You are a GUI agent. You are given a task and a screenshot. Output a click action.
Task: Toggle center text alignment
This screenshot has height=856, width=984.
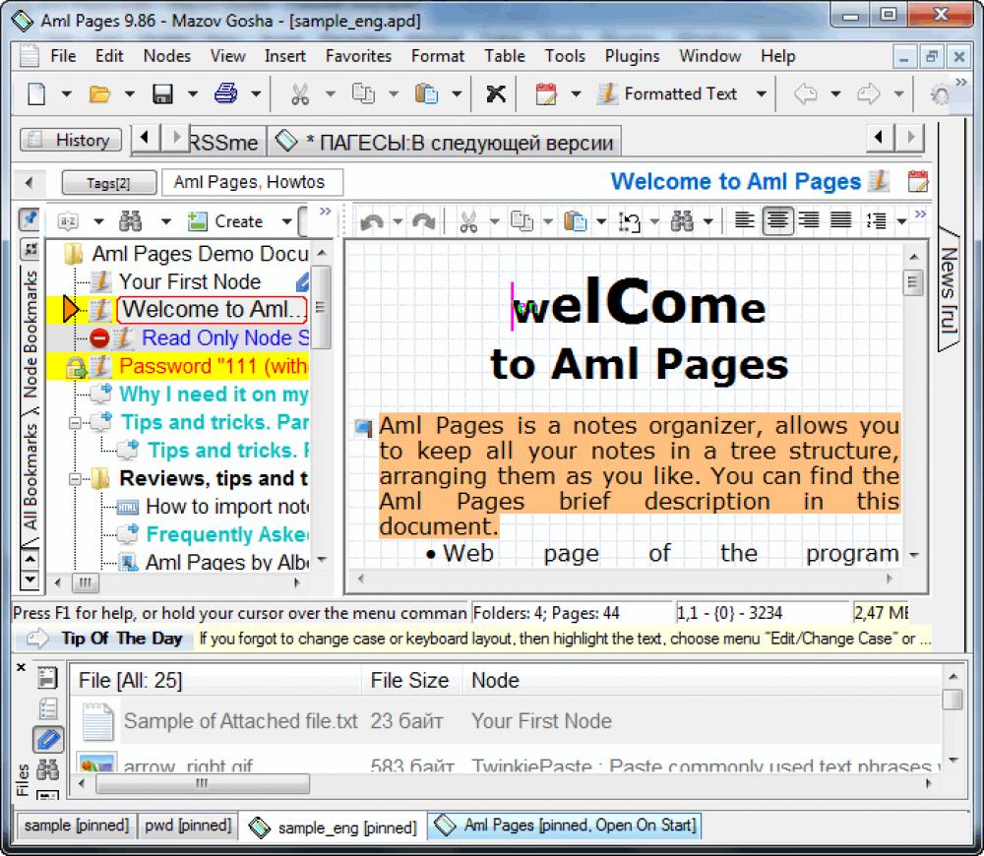pyautogui.click(x=777, y=220)
